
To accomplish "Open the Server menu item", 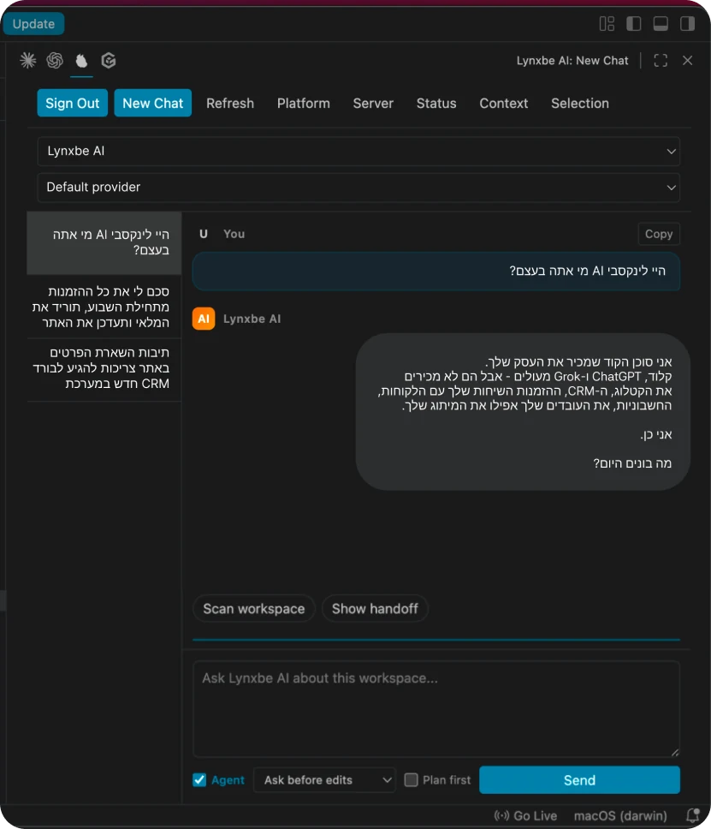I will click(373, 103).
